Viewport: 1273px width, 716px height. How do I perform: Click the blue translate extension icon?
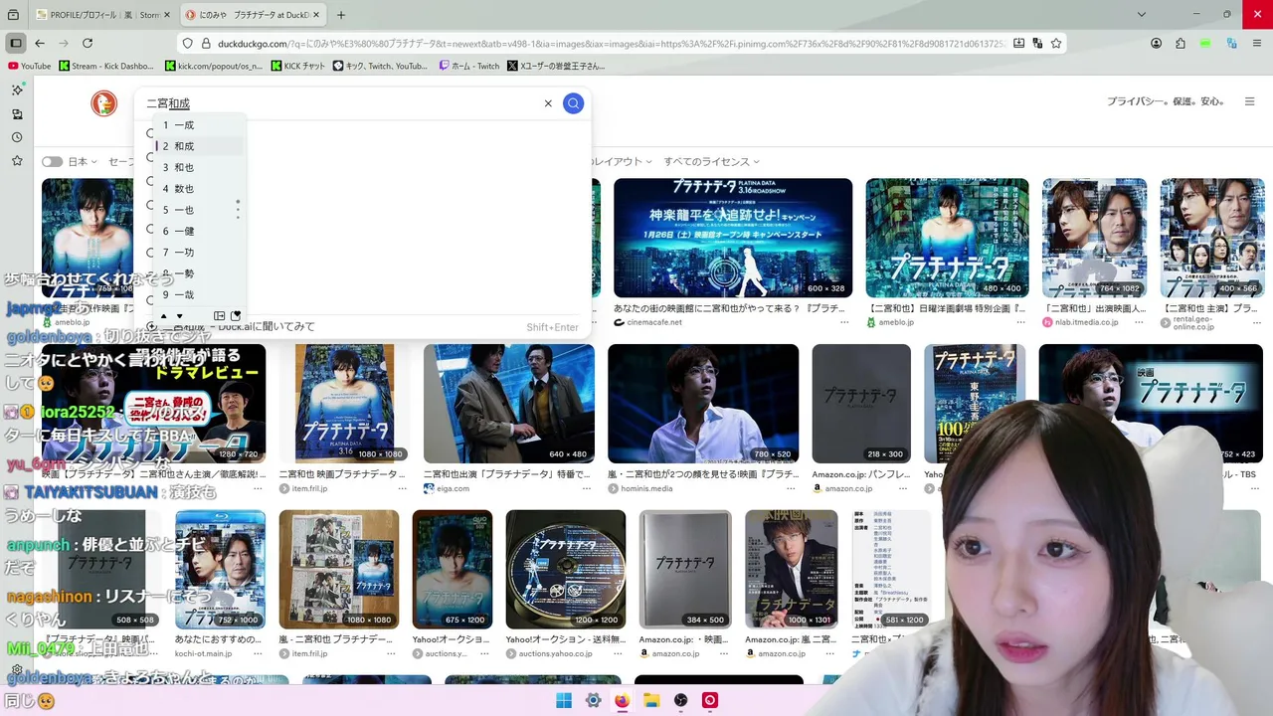[x=1231, y=43]
